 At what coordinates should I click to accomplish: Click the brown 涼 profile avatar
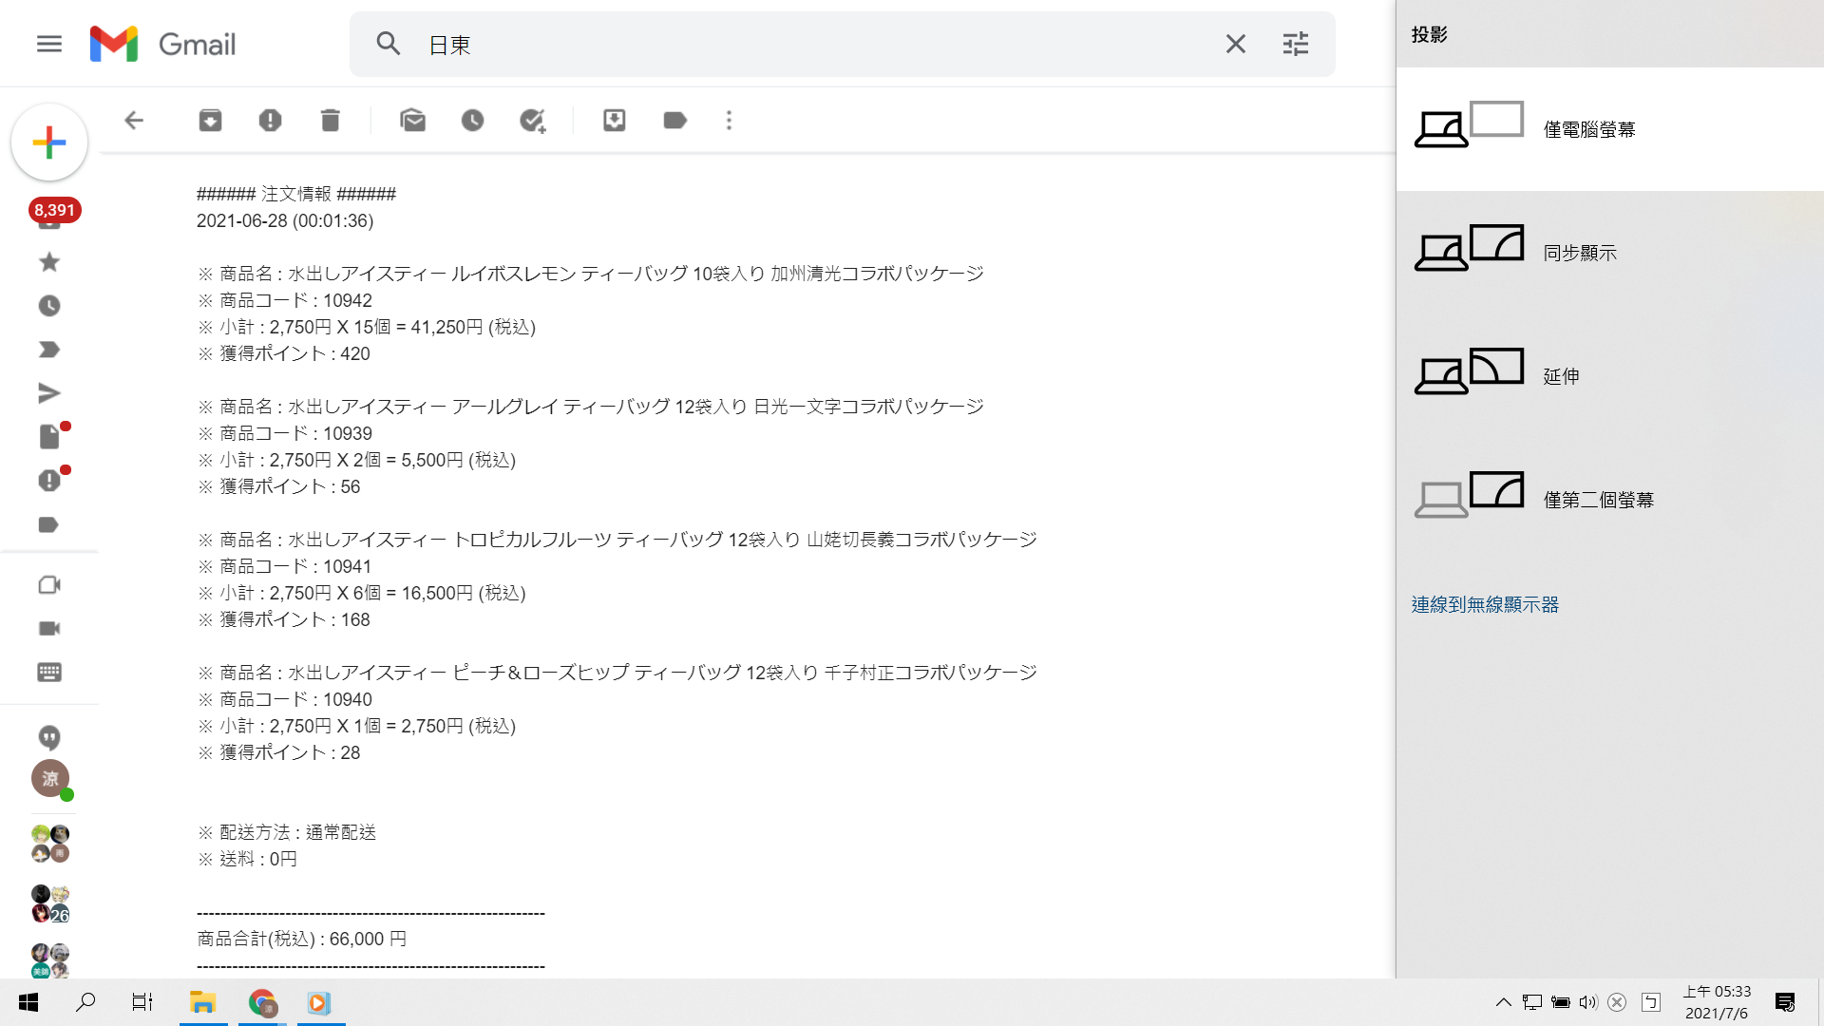pos(50,779)
